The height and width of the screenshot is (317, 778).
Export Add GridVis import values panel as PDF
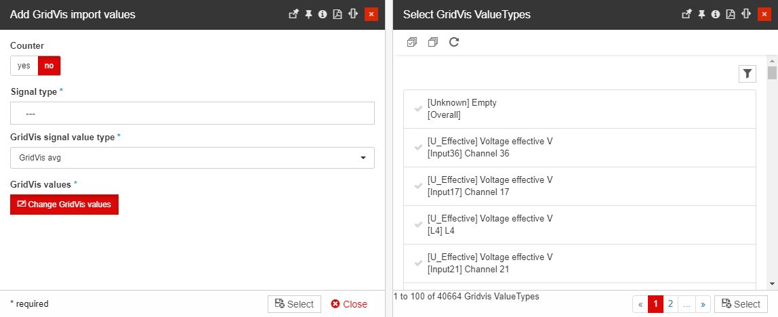(337, 14)
